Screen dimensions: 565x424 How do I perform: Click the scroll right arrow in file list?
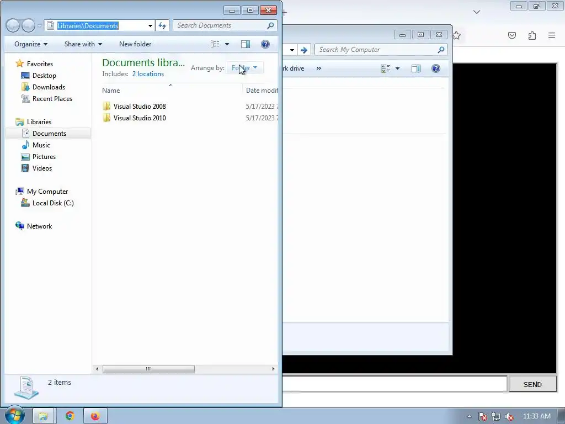(273, 369)
